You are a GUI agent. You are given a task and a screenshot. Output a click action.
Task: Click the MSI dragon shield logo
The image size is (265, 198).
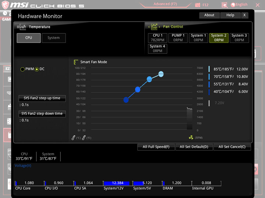5,5
